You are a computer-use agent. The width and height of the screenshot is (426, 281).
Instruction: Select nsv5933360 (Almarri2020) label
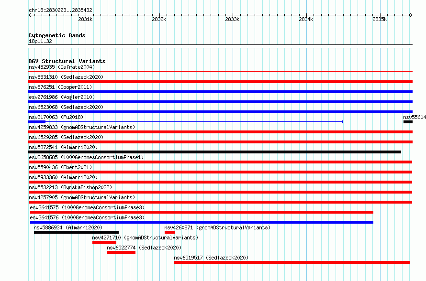tap(63, 177)
